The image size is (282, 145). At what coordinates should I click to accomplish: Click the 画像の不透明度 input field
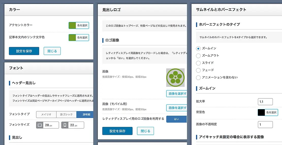[x=265, y=125]
